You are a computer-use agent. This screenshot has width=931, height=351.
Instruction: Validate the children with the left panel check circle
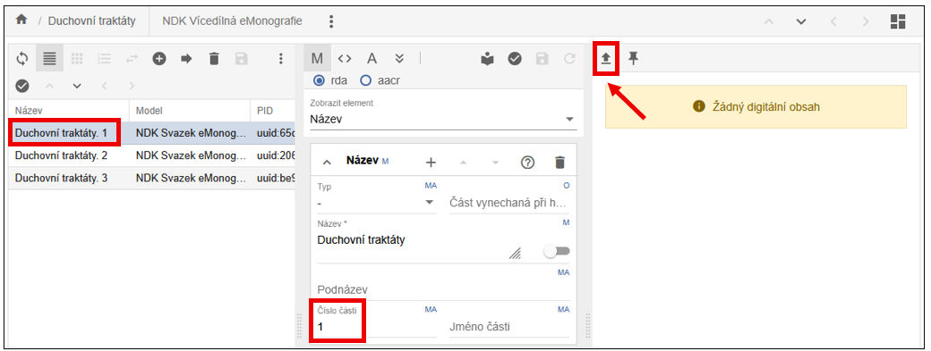pyautogui.click(x=22, y=87)
